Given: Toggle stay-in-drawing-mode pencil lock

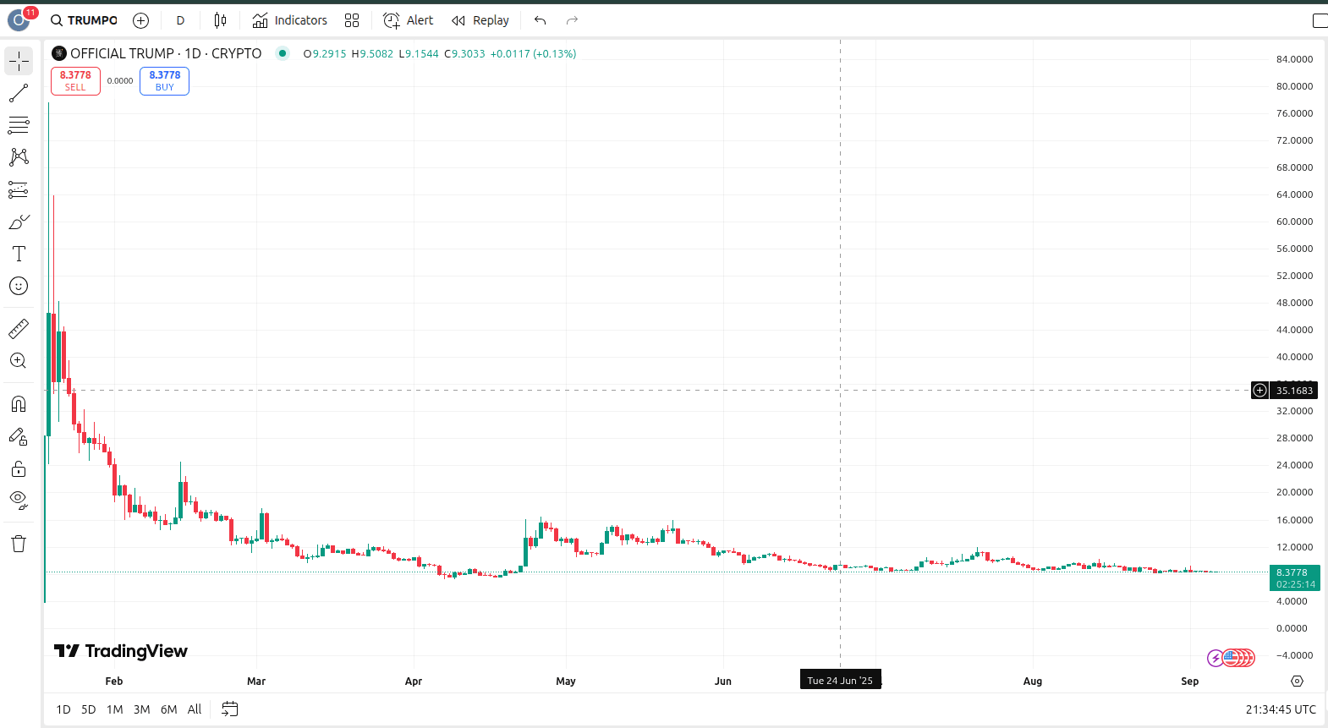Looking at the screenshot, I should tap(19, 436).
